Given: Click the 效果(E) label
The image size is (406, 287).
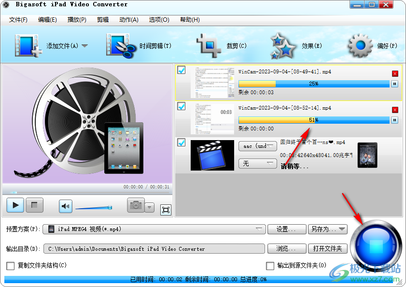Looking at the screenshot, I should click(x=312, y=46).
